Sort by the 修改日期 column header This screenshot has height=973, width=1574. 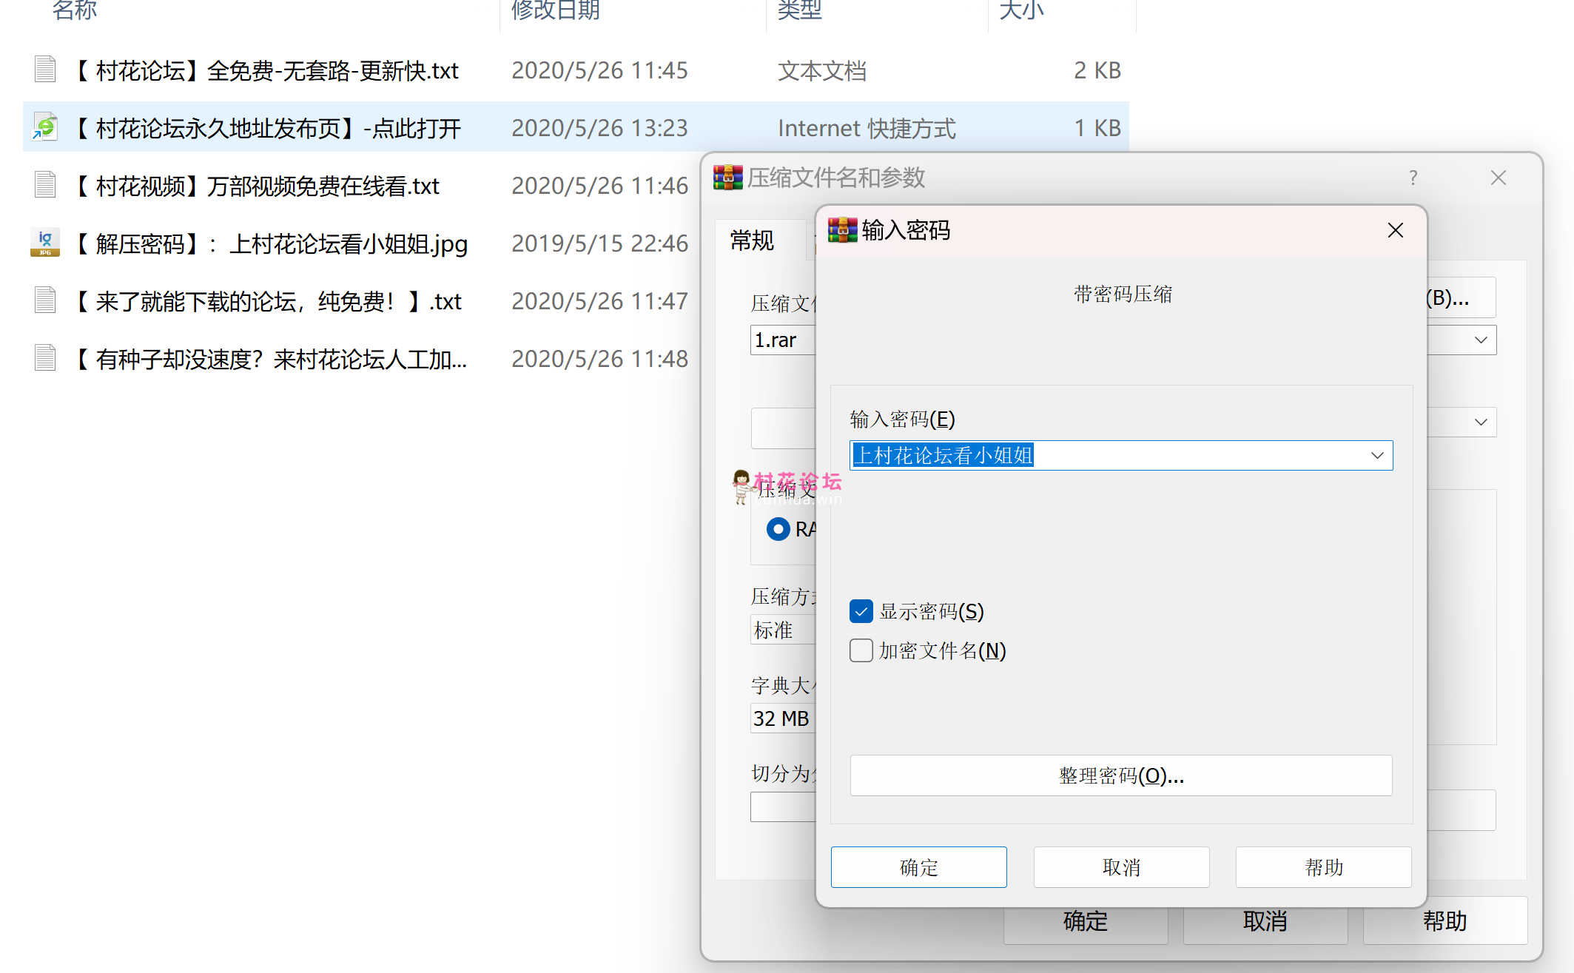[555, 10]
